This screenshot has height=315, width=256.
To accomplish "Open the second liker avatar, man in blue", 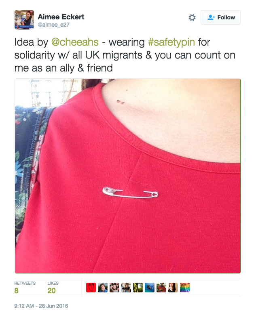I will (x=103, y=288).
